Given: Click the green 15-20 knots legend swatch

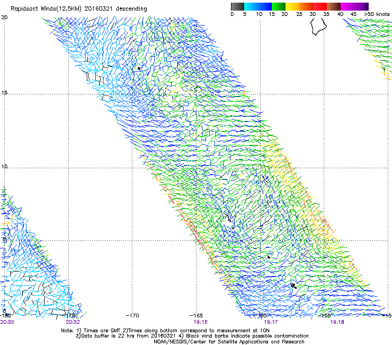Looking at the screenshot, I should pyautogui.click(x=279, y=6).
